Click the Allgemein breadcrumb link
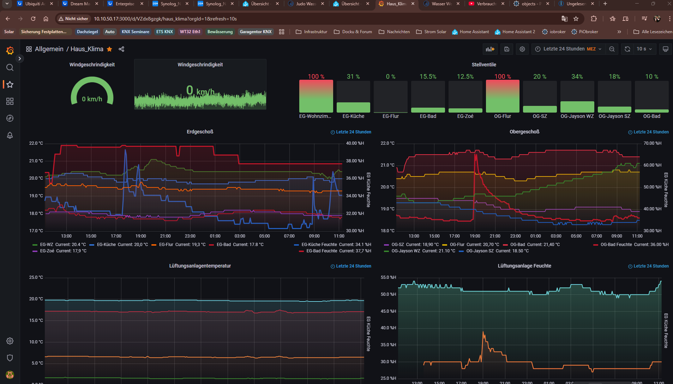This screenshot has width=673, height=384. coord(49,49)
